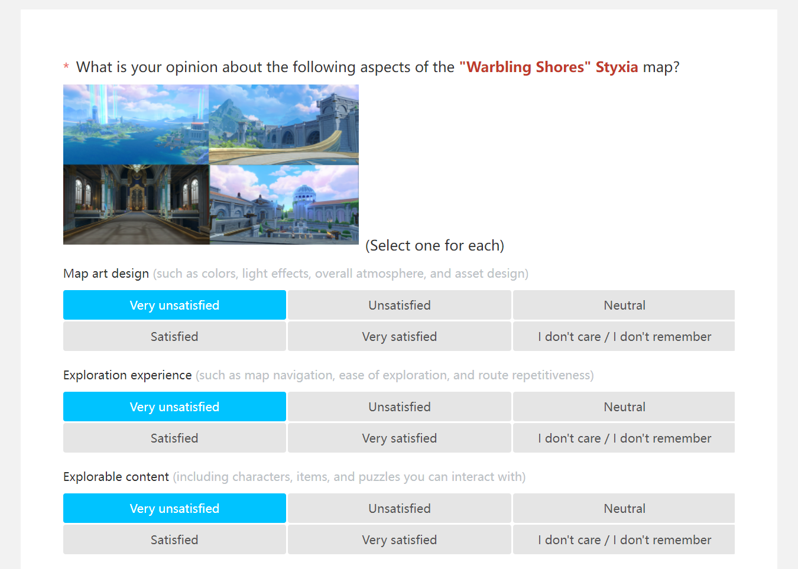Click the "Warbling Shores" Styxia red title text
Viewport: 798px width, 569px height.
[x=549, y=67]
